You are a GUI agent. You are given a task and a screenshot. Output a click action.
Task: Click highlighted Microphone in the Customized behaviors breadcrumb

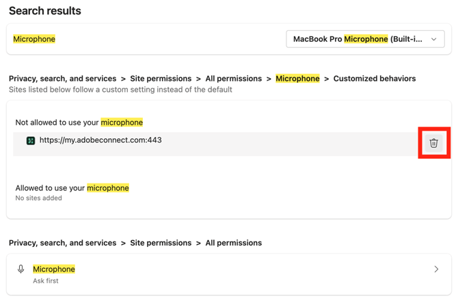tap(297, 79)
